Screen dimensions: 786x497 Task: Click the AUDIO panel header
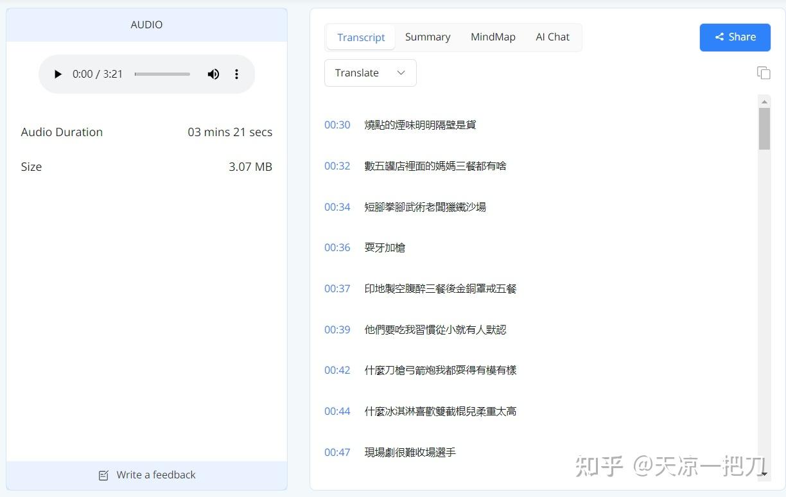pyautogui.click(x=146, y=25)
